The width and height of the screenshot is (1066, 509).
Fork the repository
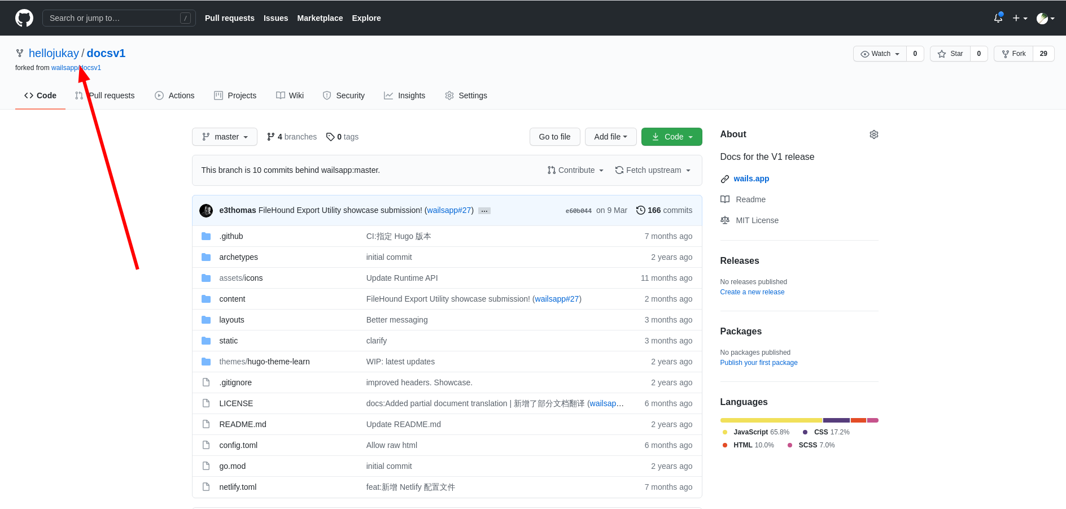[1013, 54]
